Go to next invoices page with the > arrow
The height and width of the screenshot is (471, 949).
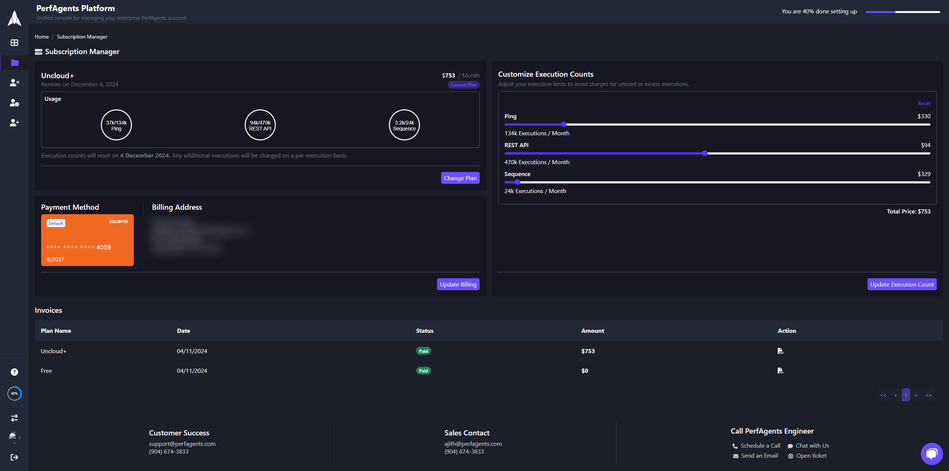coord(916,395)
